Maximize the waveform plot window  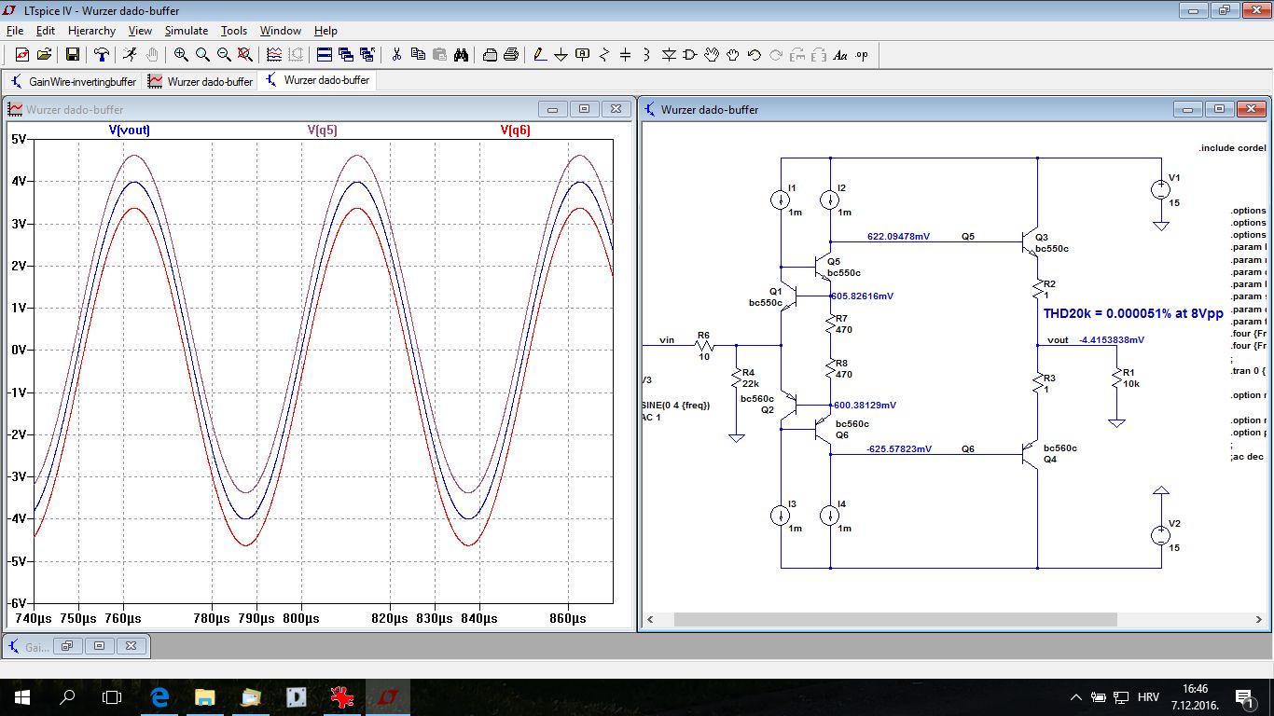tap(584, 109)
